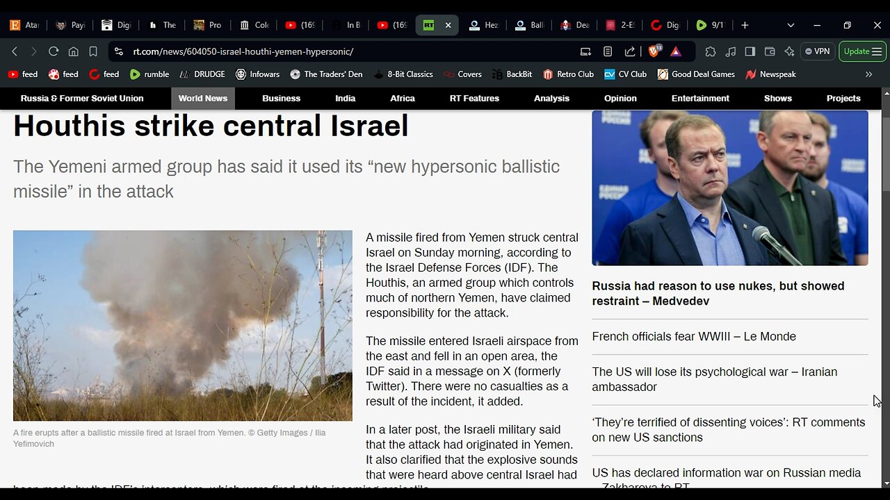Open the Business section

(x=282, y=99)
